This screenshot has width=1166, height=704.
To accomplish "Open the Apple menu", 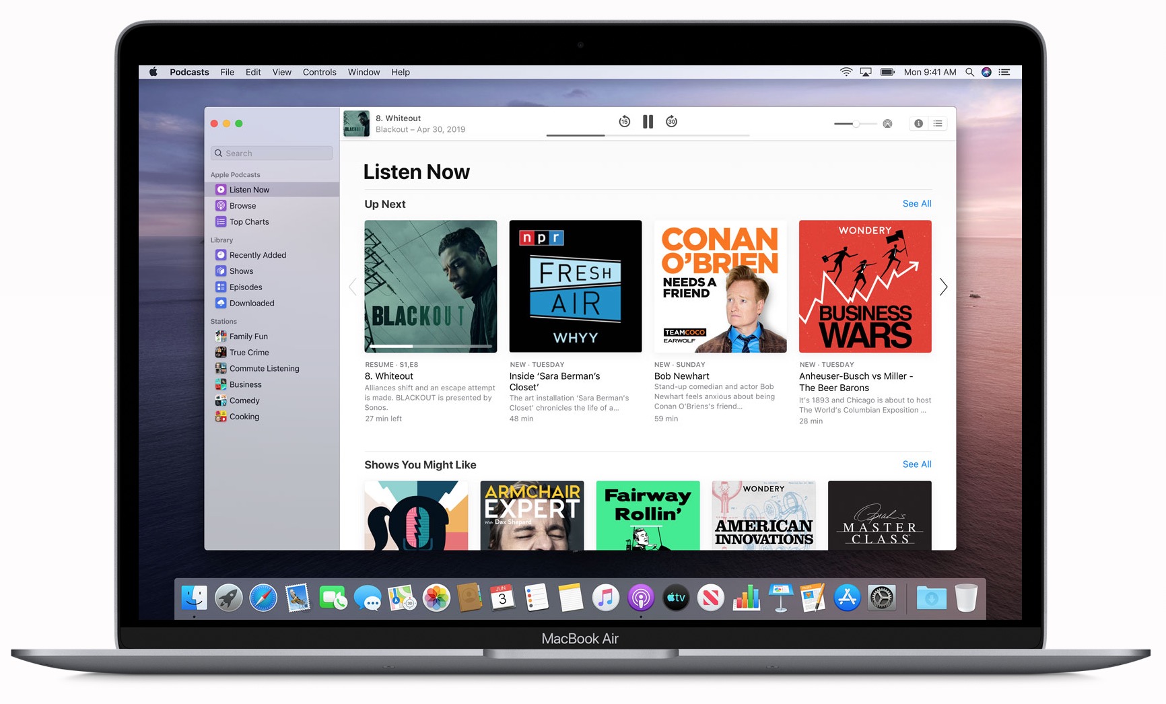I will point(153,72).
